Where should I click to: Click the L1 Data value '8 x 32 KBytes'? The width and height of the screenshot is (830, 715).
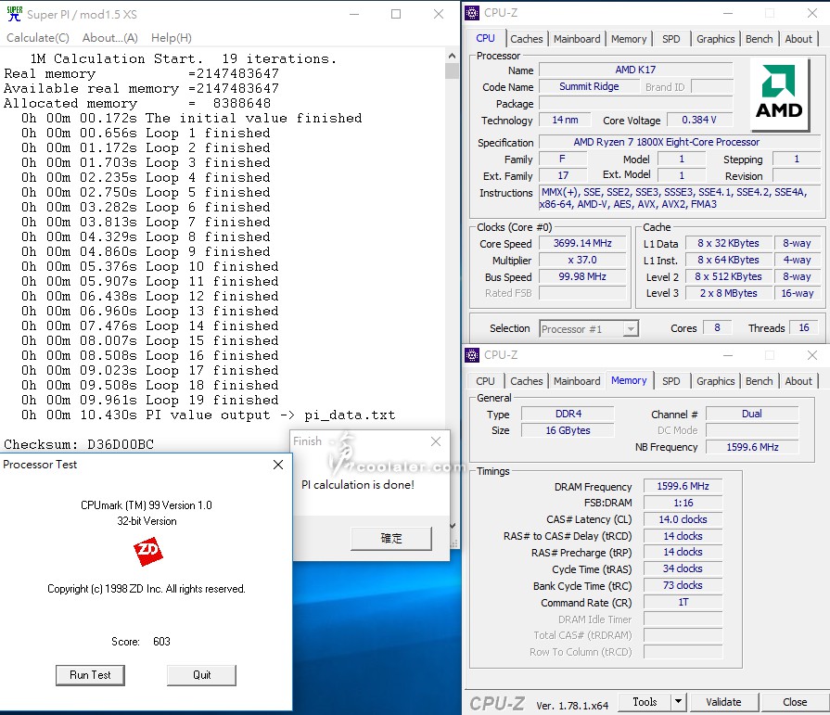click(728, 244)
